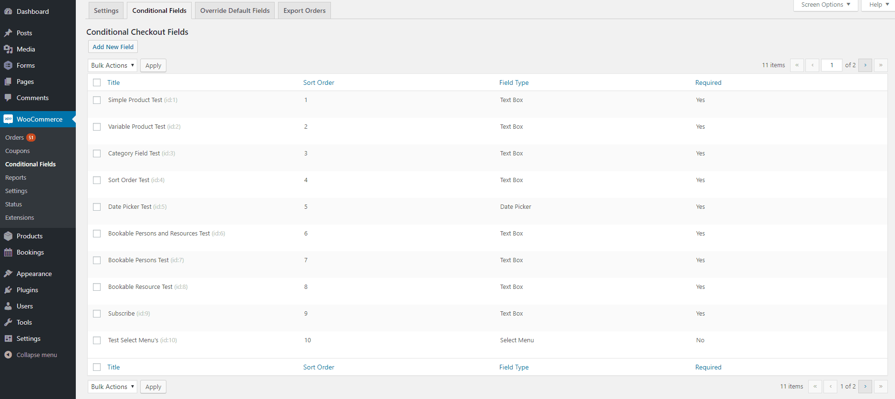This screenshot has height=399, width=895.
Task: Go to next page using top pagination arrow
Action: click(865, 65)
